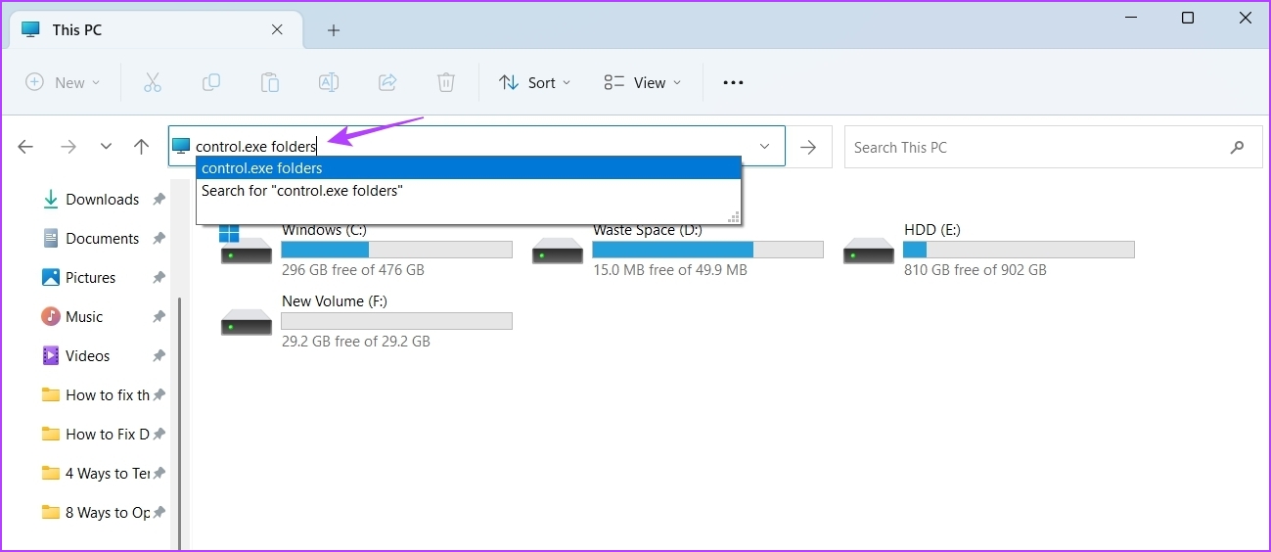1271x552 pixels.
Task: Select Waste Space (D:) drive icon
Action: [558, 252]
